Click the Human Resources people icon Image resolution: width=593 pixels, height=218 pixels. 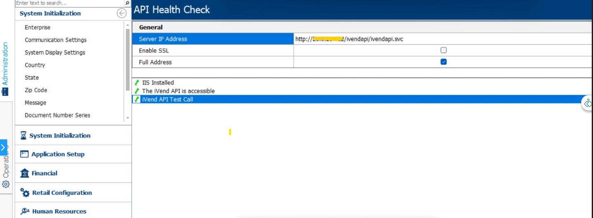tap(25, 211)
